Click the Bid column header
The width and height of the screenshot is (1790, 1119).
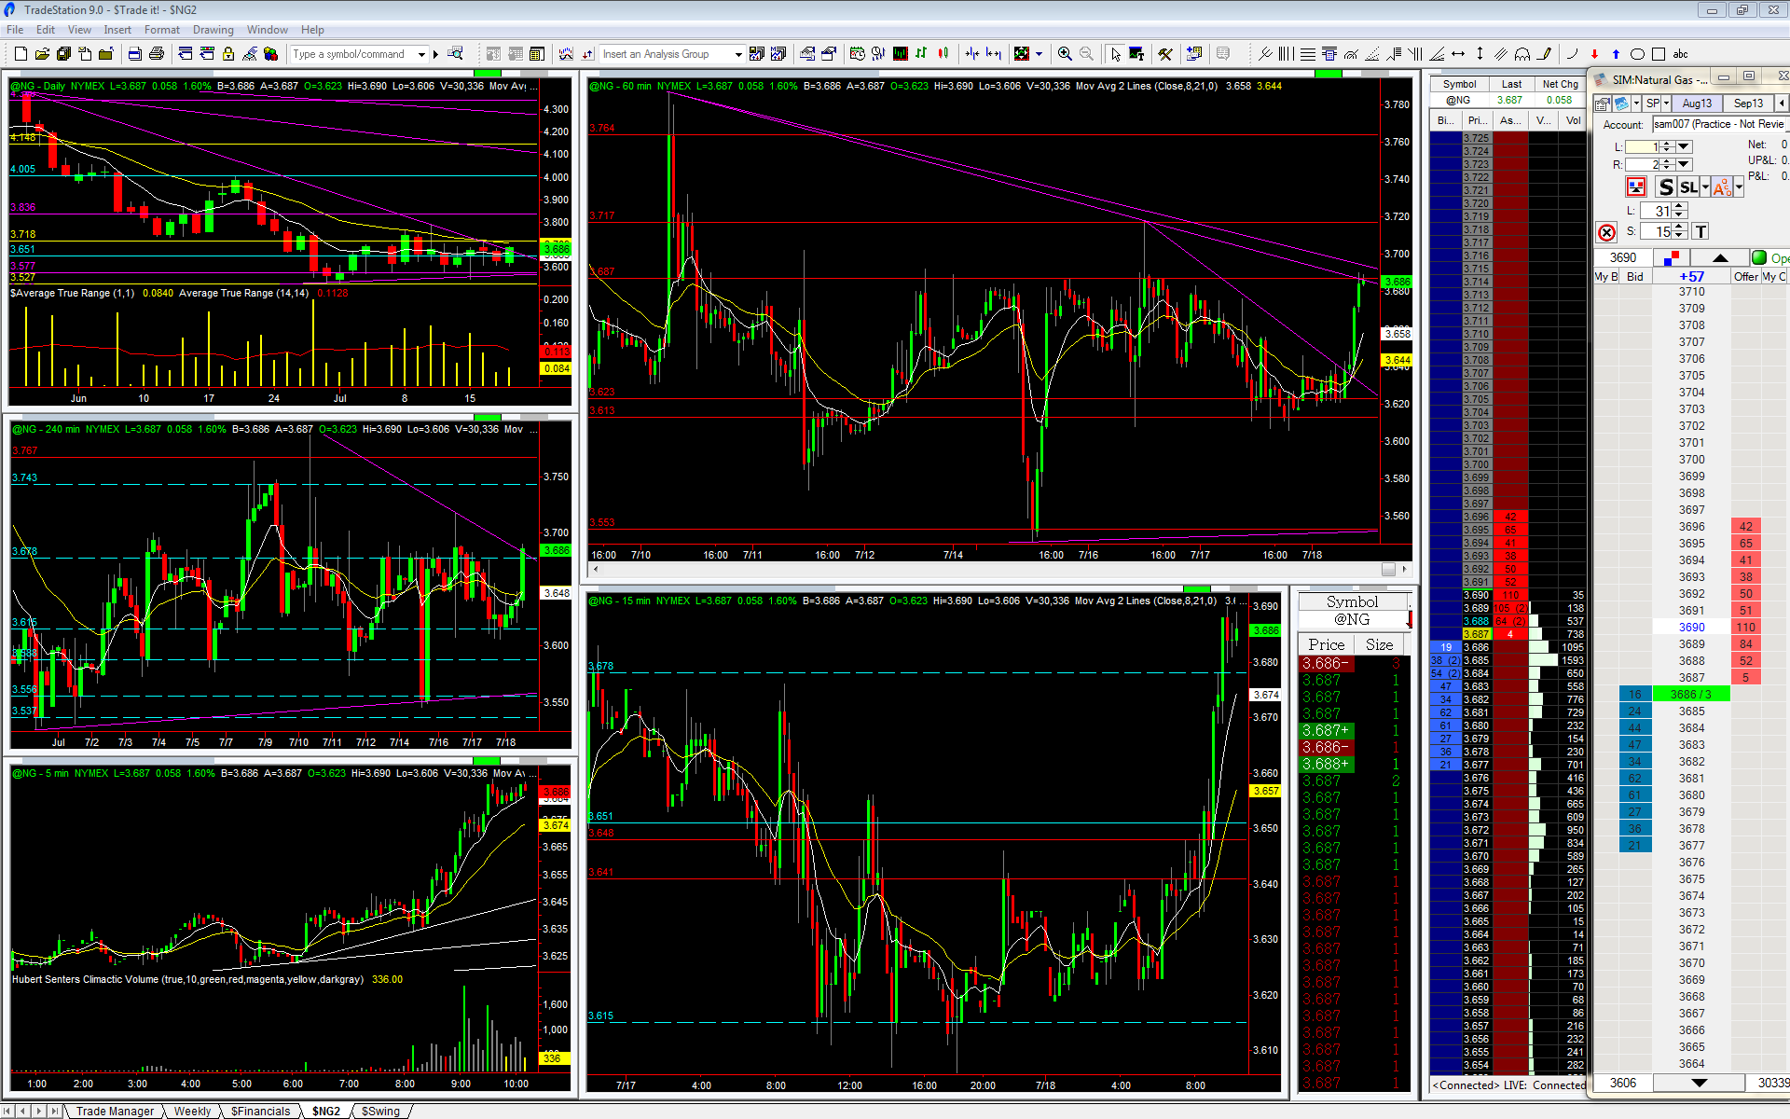pos(1635,277)
